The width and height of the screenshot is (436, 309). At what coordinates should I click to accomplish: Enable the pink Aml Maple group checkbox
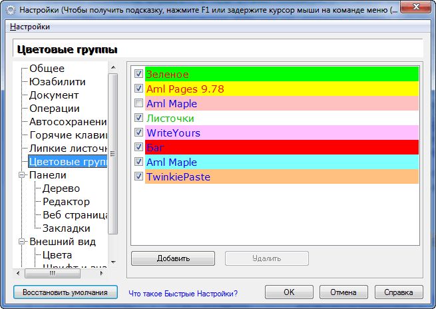point(138,103)
